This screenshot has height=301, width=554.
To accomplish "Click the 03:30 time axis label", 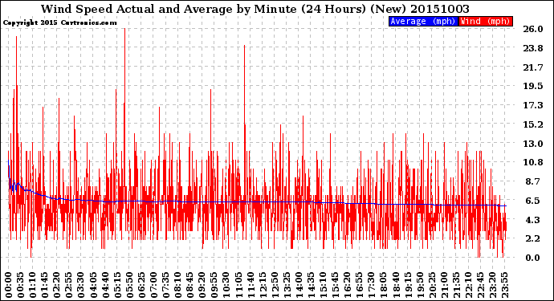I will coord(81,285).
